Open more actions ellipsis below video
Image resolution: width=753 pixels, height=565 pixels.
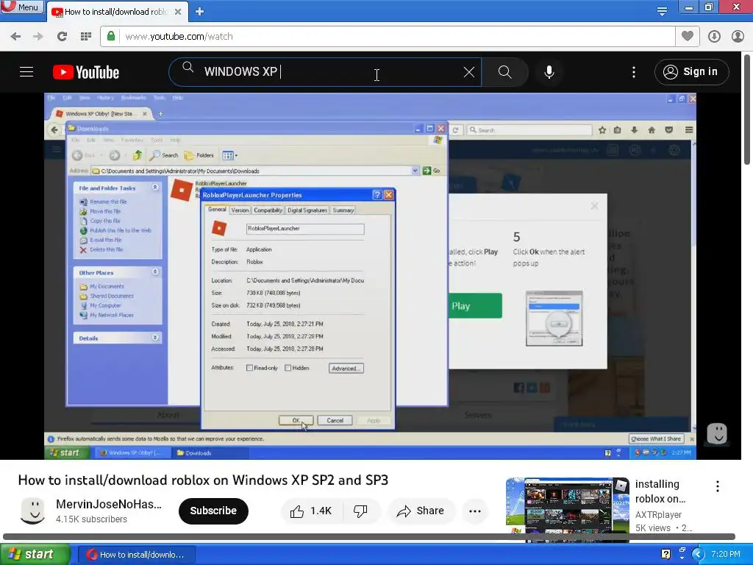475,511
